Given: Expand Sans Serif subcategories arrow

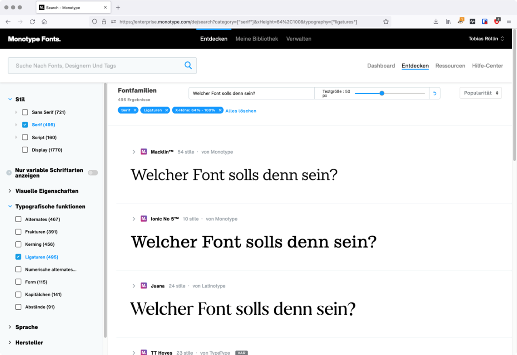Looking at the screenshot, I should (x=16, y=112).
